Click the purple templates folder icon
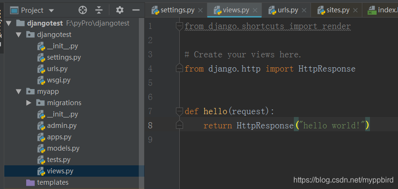Viewport: 398px width, 189px height. click(x=30, y=182)
